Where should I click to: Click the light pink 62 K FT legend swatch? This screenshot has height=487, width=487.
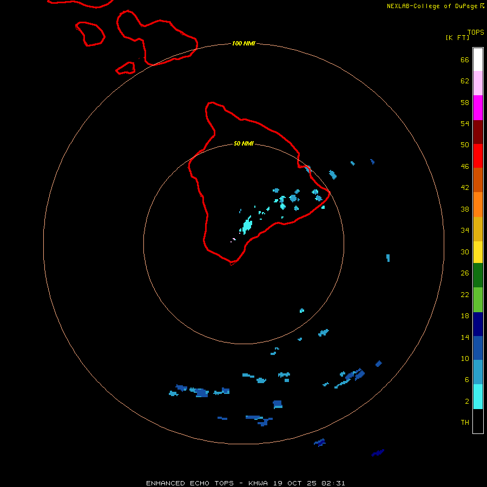(478, 83)
